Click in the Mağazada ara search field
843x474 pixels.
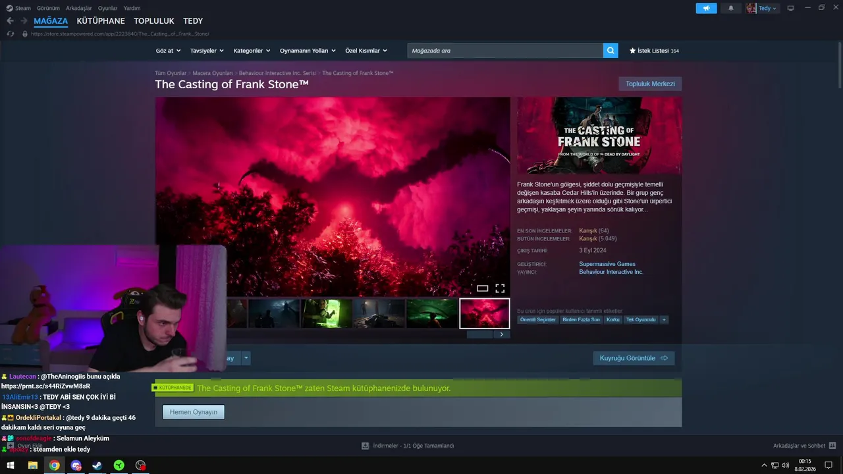(x=505, y=51)
